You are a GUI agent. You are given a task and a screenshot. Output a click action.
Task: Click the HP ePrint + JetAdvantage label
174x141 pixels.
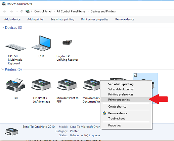pos(42,100)
